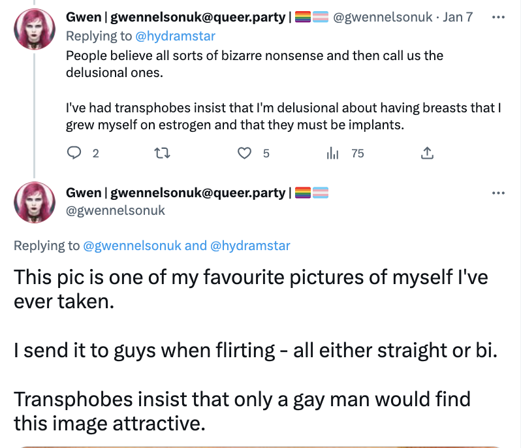Open more options menu on the second tweet
521x448 pixels.
pos(499,193)
